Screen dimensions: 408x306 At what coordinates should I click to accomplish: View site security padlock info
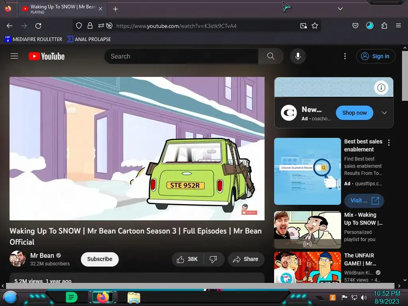90,26
